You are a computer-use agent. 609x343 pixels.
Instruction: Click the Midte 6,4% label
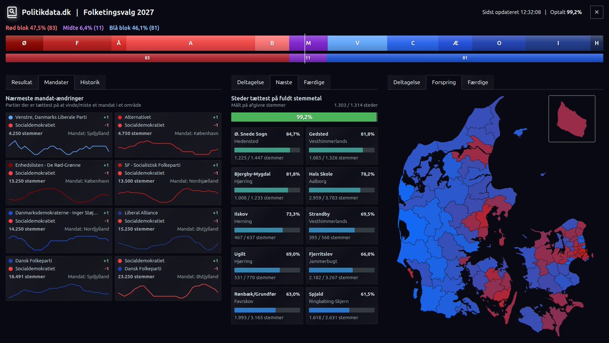click(x=83, y=28)
